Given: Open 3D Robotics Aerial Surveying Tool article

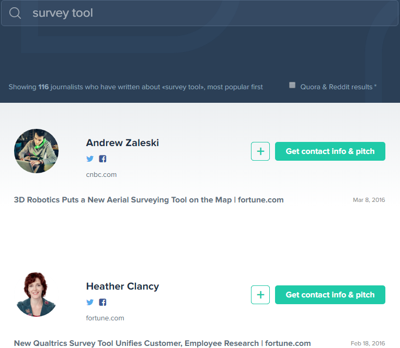Looking at the screenshot, I should point(148,200).
